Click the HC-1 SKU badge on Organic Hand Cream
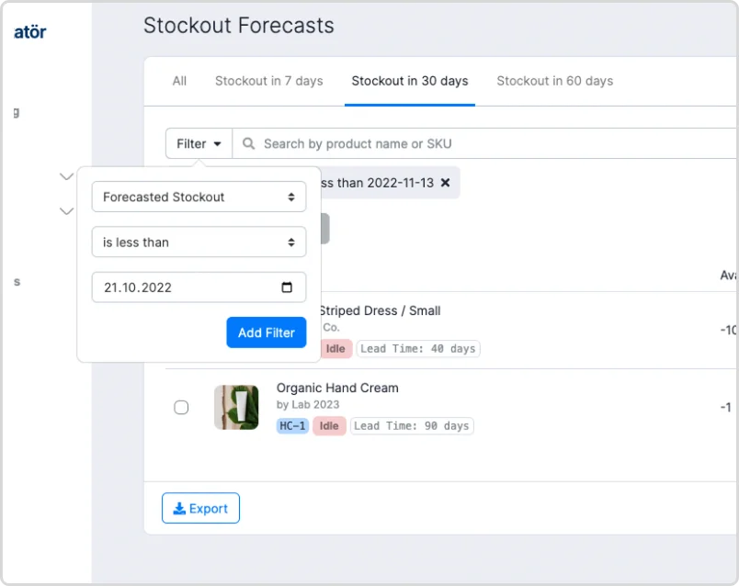The height and width of the screenshot is (586, 739). pos(291,425)
